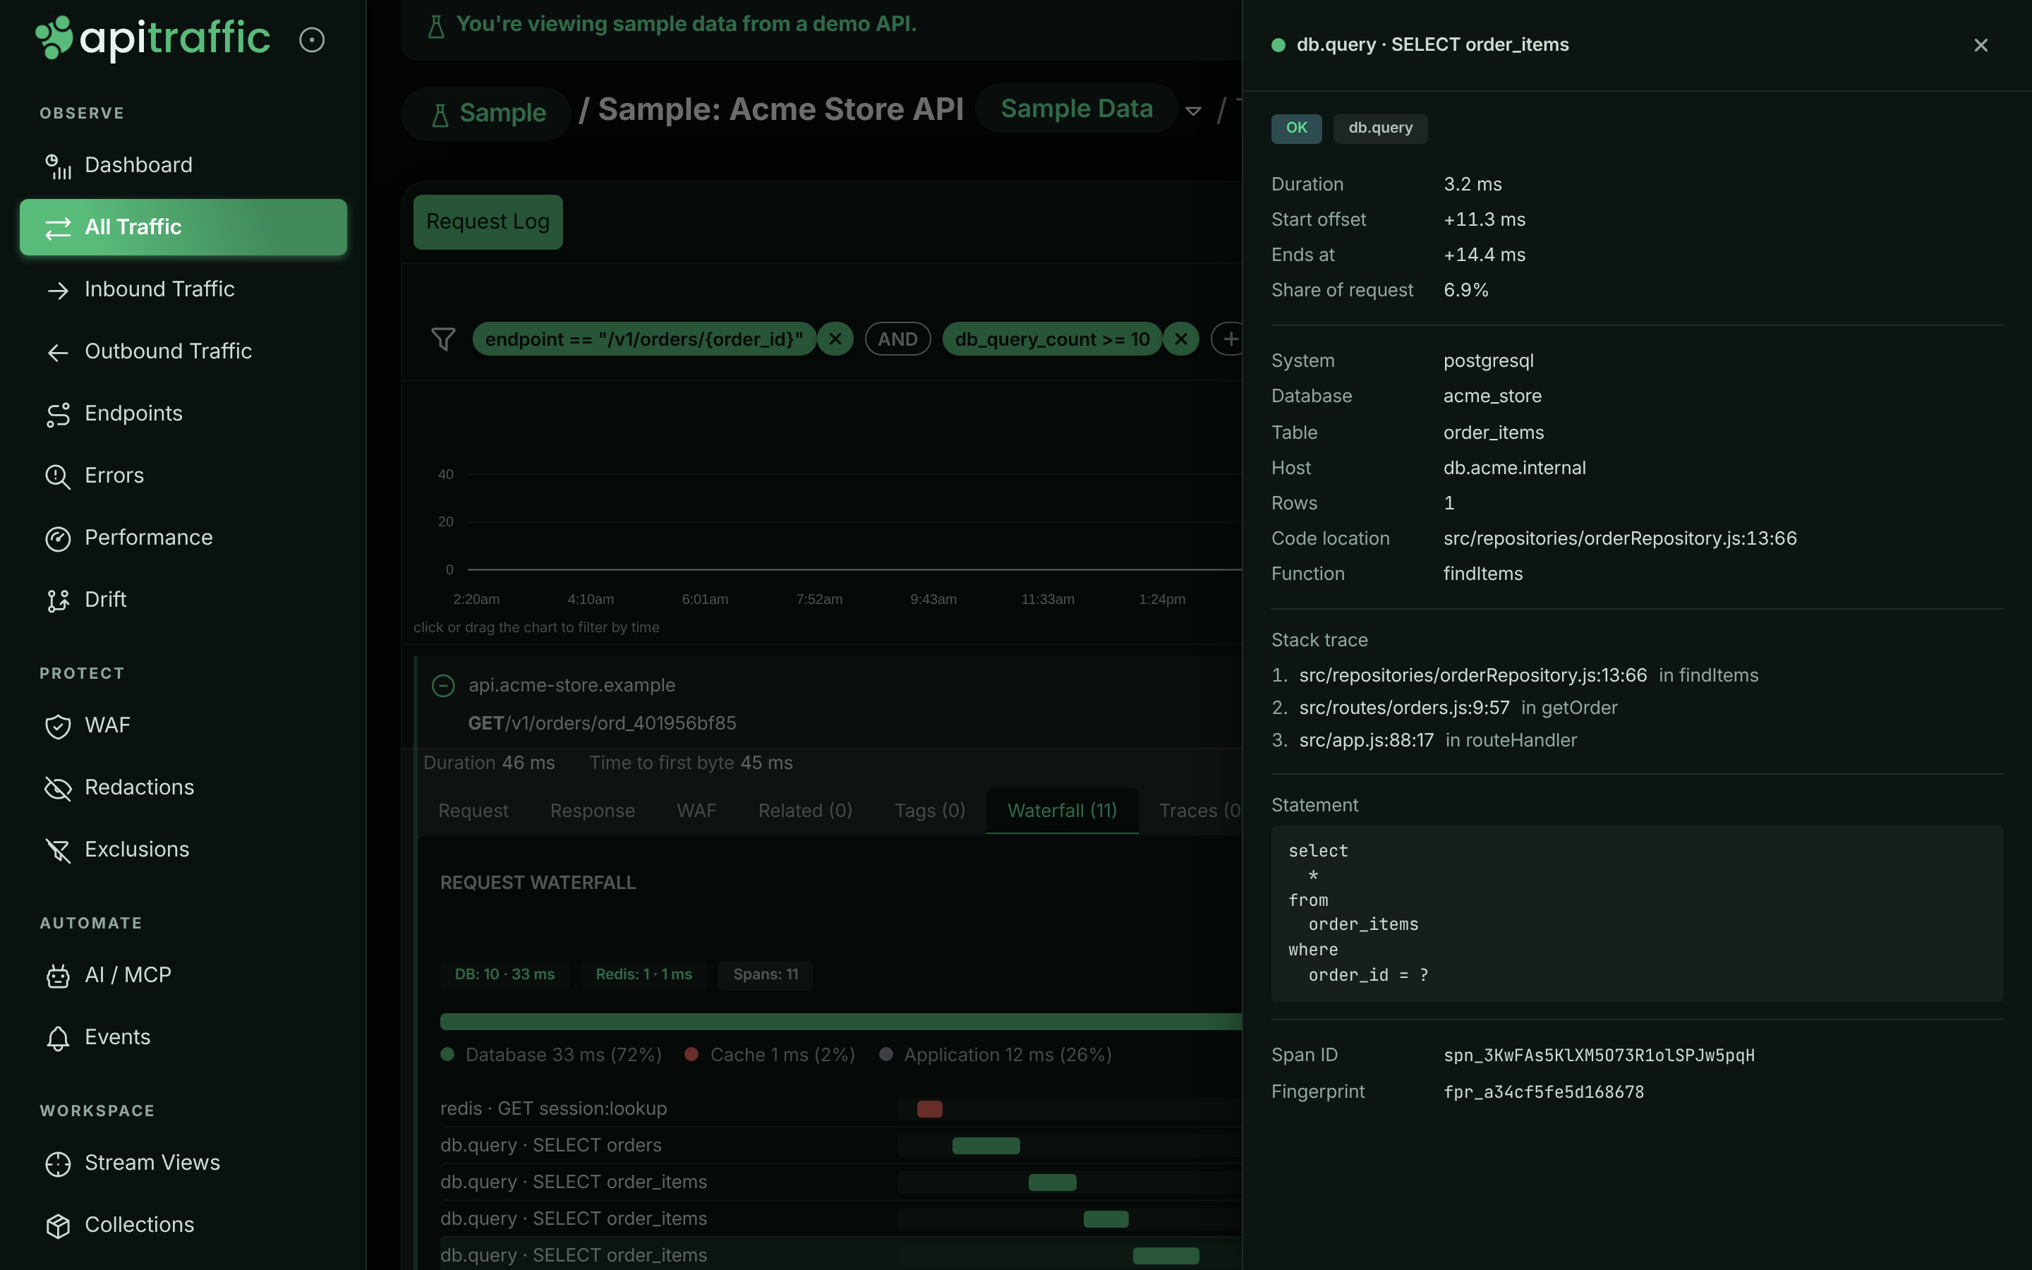This screenshot has width=2032, height=1270.
Task: Open the WAF shield icon
Action: point(58,727)
